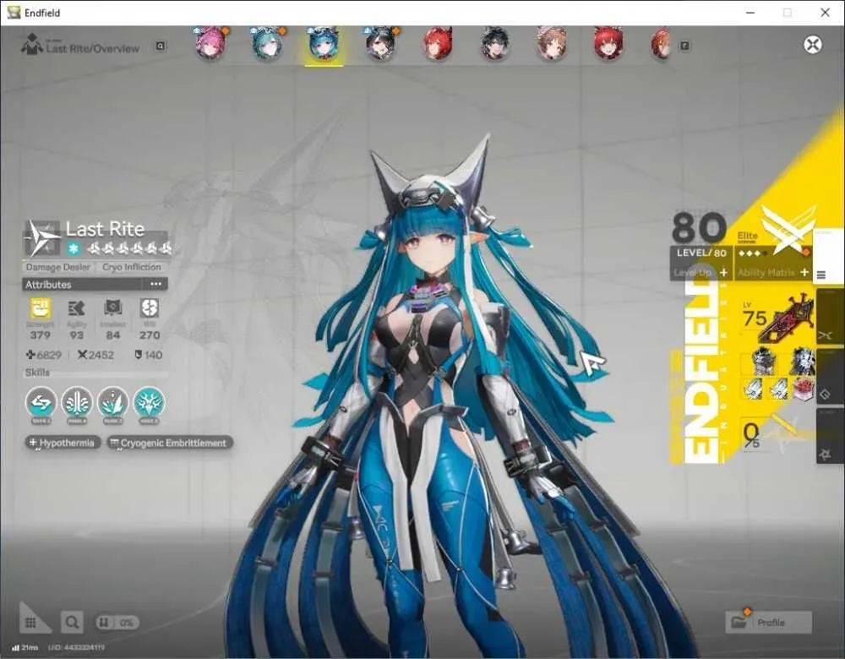845x659 pixels.
Task: Expand Attributes details with the three dots
Action: (155, 284)
